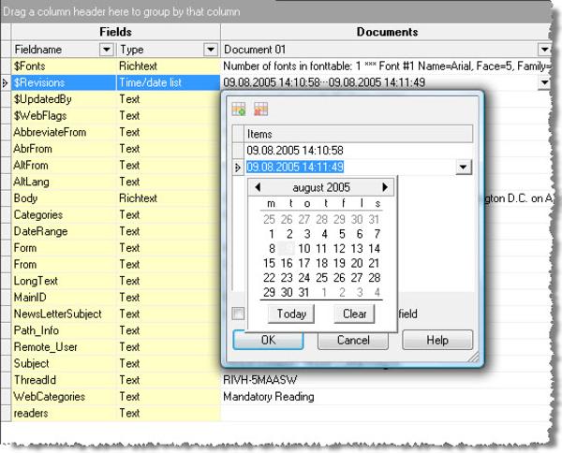Select the ThreadId field row
The height and width of the screenshot is (453, 562).
tap(63, 380)
